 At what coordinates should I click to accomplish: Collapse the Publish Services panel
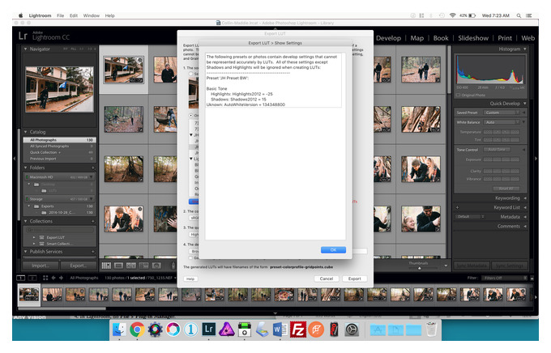[25, 252]
